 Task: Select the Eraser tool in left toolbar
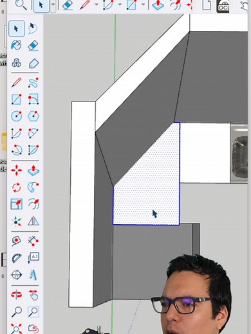pos(33,46)
